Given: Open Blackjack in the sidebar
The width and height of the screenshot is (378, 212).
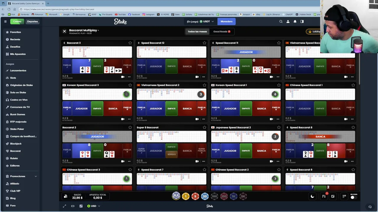Looking at the screenshot, I should click(16, 144).
